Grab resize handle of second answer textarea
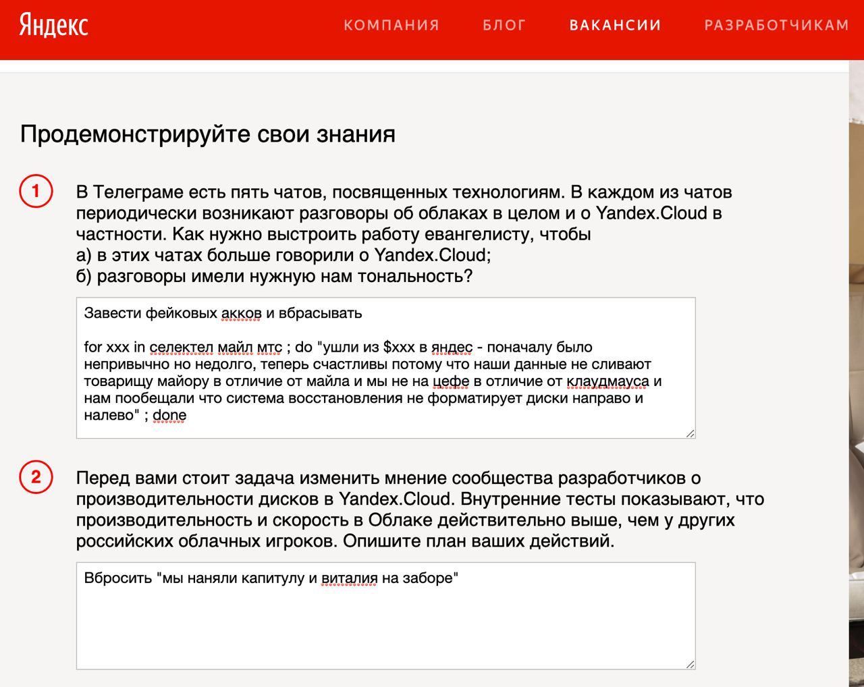The width and height of the screenshot is (864, 687). point(690,664)
